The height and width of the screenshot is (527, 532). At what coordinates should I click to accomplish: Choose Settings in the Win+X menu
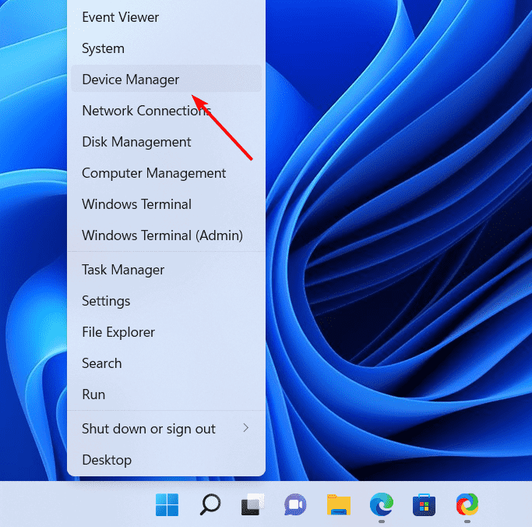(x=166, y=301)
